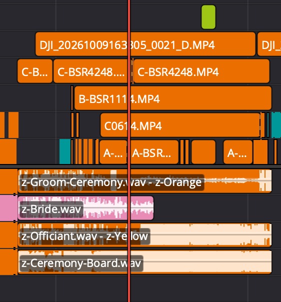Select the C0614.MP4 video clip
The image size is (281, 302).
click(x=180, y=125)
